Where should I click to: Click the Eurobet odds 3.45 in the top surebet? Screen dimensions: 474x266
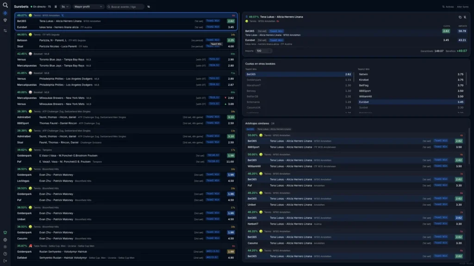pos(231,27)
